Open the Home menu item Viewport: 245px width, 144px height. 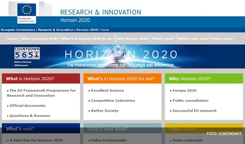(x=13, y=39)
